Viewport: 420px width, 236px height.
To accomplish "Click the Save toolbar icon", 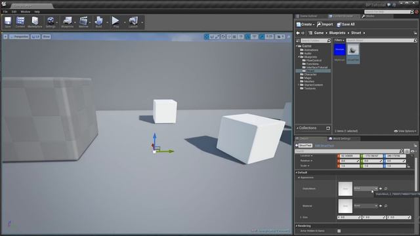I will click(x=8, y=22).
